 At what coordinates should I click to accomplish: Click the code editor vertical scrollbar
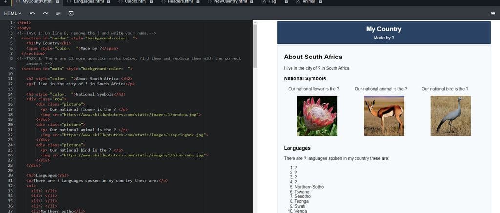click(254, 44)
